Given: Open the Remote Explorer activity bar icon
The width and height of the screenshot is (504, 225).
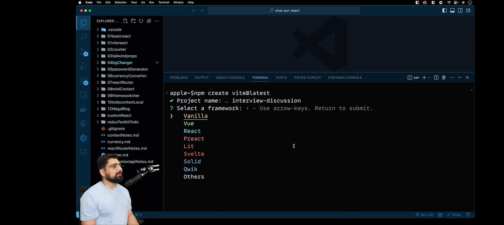Looking at the screenshot, I should click(x=83, y=96).
